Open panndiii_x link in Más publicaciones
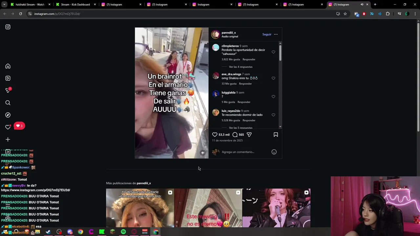The height and width of the screenshot is (236, 420). click(144, 183)
